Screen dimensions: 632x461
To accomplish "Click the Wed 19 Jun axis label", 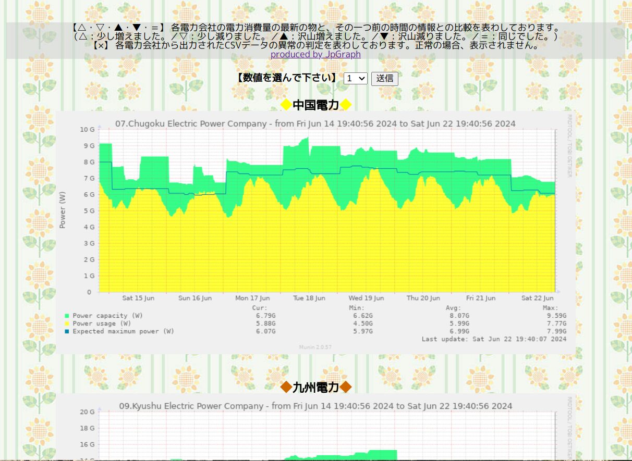I will [x=366, y=298].
